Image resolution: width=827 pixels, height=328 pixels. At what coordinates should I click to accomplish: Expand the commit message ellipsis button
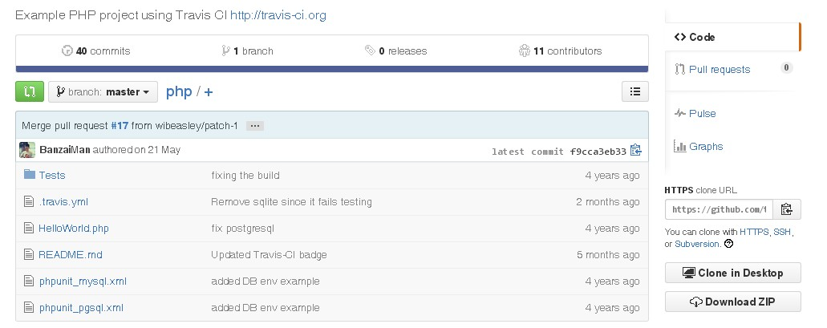pyautogui.click(x=255, y=126)
